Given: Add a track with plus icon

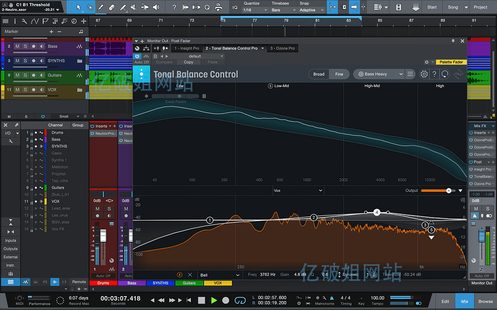Looking at the screenshot, I should (83, 21).
